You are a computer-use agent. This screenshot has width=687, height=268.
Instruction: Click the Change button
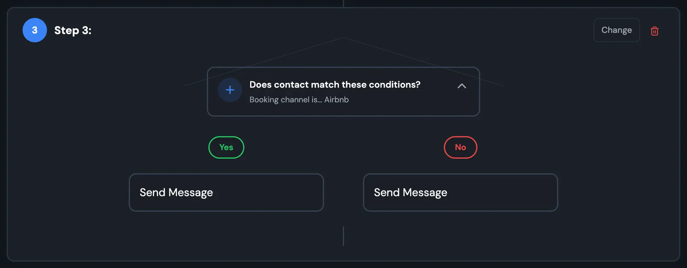[617, 30]
